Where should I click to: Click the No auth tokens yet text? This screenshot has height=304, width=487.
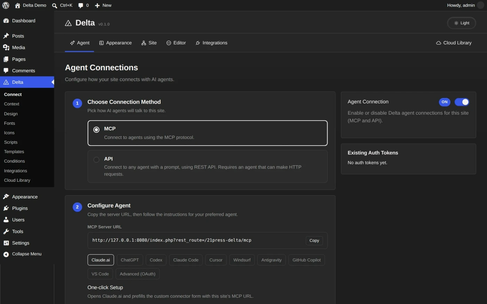pyautogui.click(x=367, y=163)
